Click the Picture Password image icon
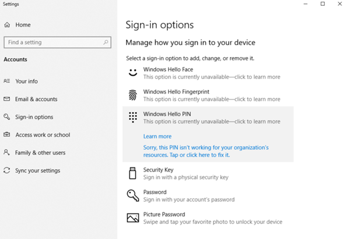 (x=133, y=217)
